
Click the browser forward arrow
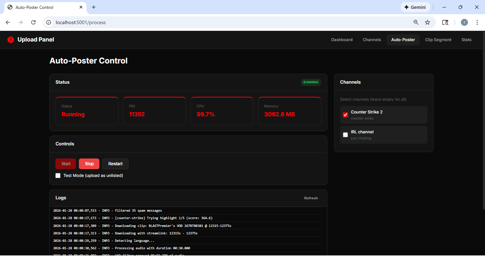click(x=21, y=22)
